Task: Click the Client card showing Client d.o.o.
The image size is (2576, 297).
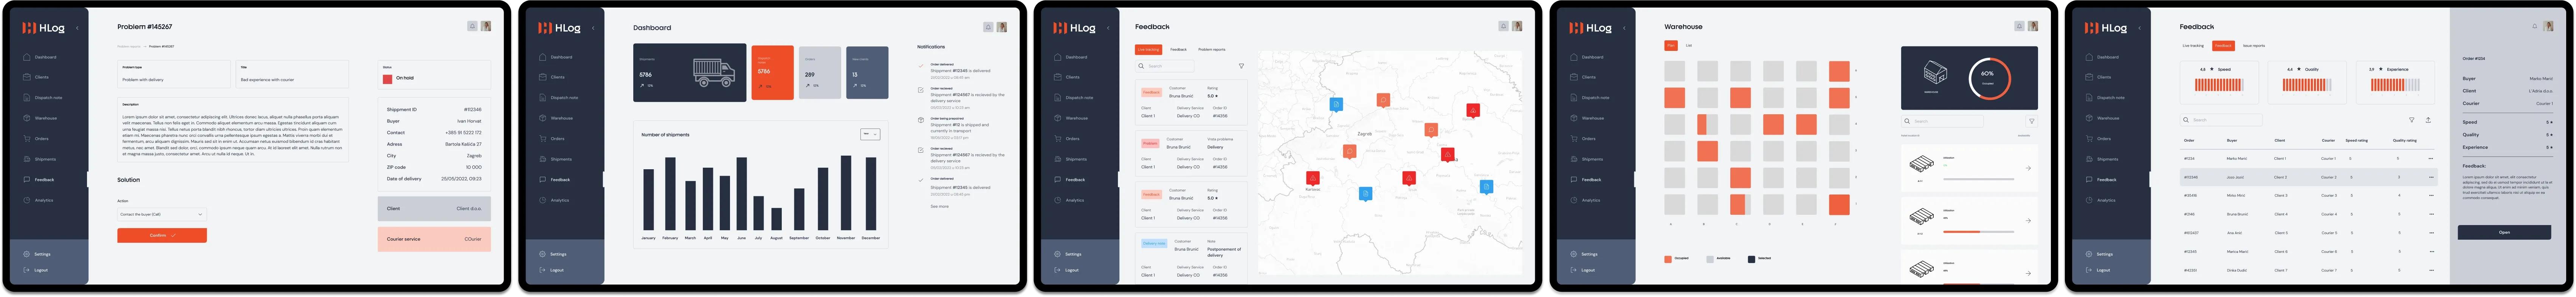Action: (434, 208)
